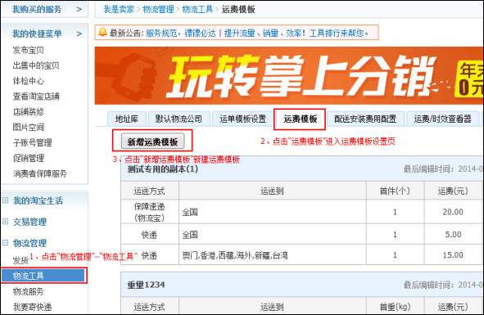The width and height of the screenshot is (484, 315).
Task: Go to 物流工具 breadcrumb link
Action: tap(197, 10)
